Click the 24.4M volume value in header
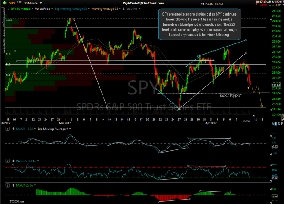 [x=209, y=4]
